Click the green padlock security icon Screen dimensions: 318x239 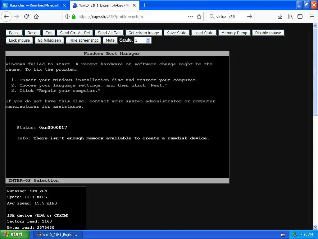coord(74,16)
